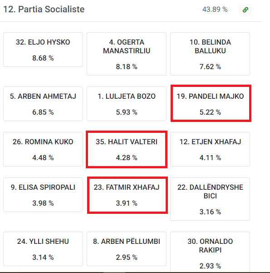Viewport: 270px width, 273px height.
Task: Click the 43.89 % party total
Action: coord(215,10)
